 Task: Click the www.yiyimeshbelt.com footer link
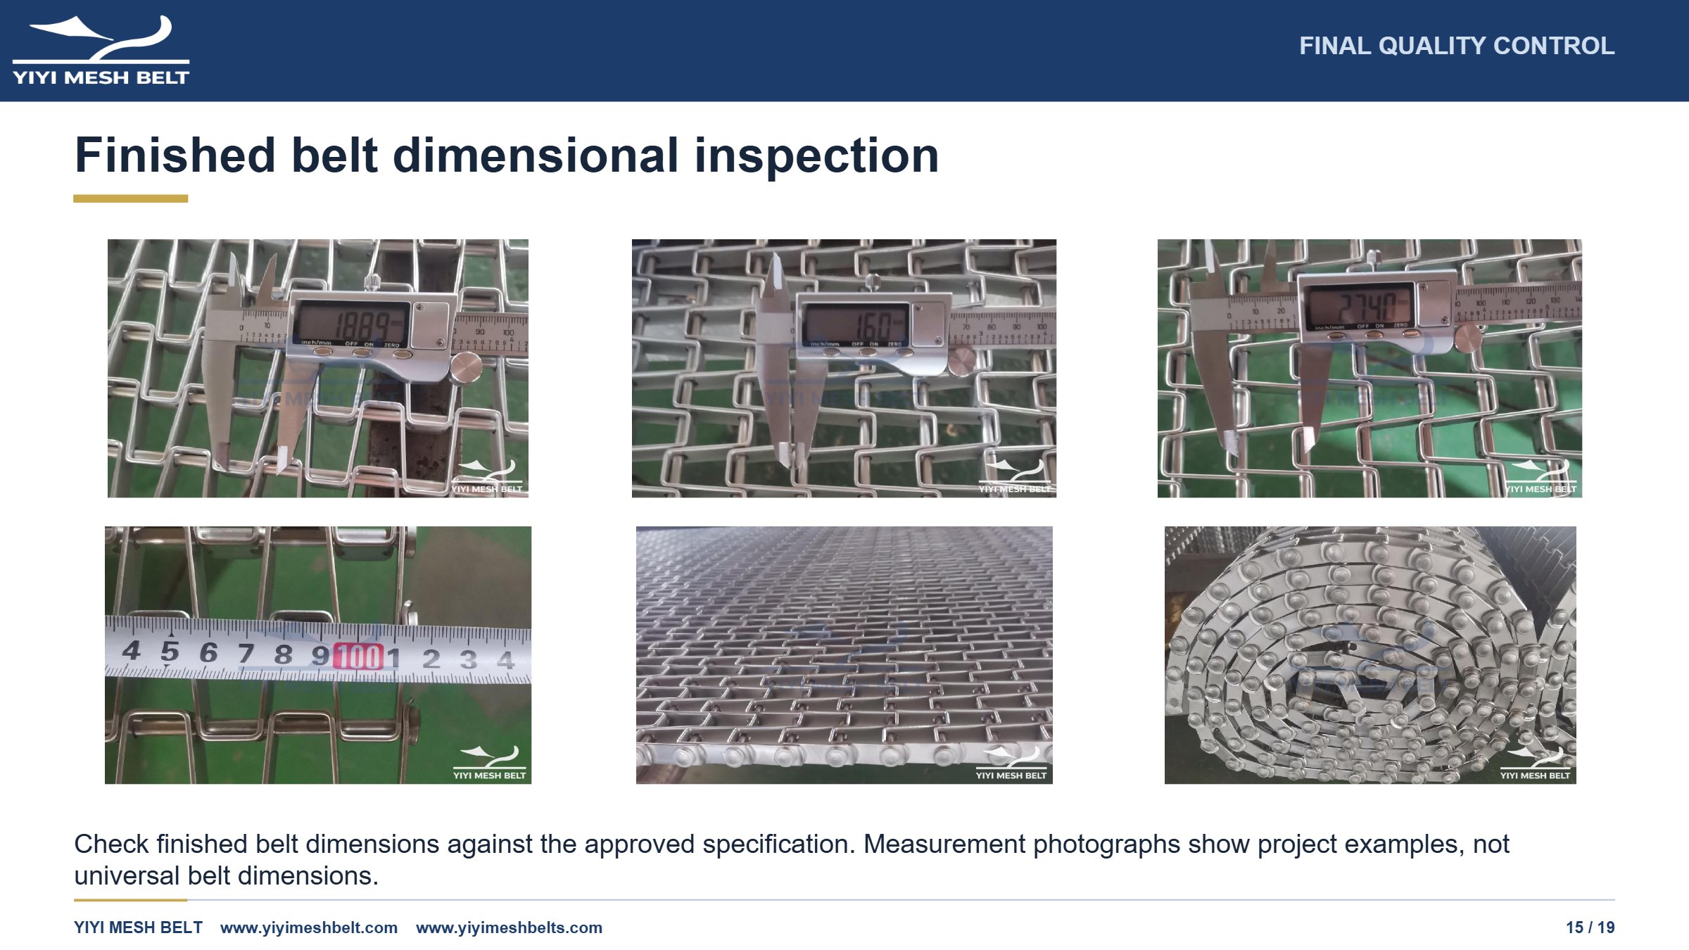[309, 927]
